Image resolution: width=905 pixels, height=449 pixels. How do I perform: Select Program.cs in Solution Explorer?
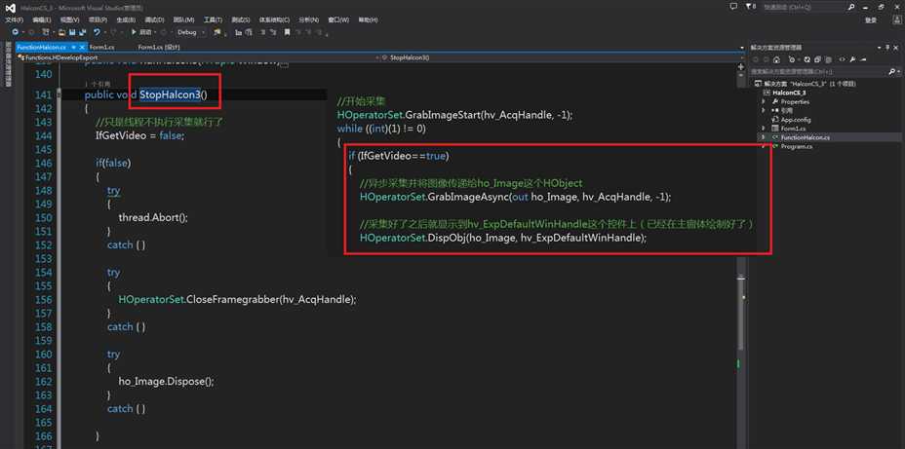coord(796,146)
